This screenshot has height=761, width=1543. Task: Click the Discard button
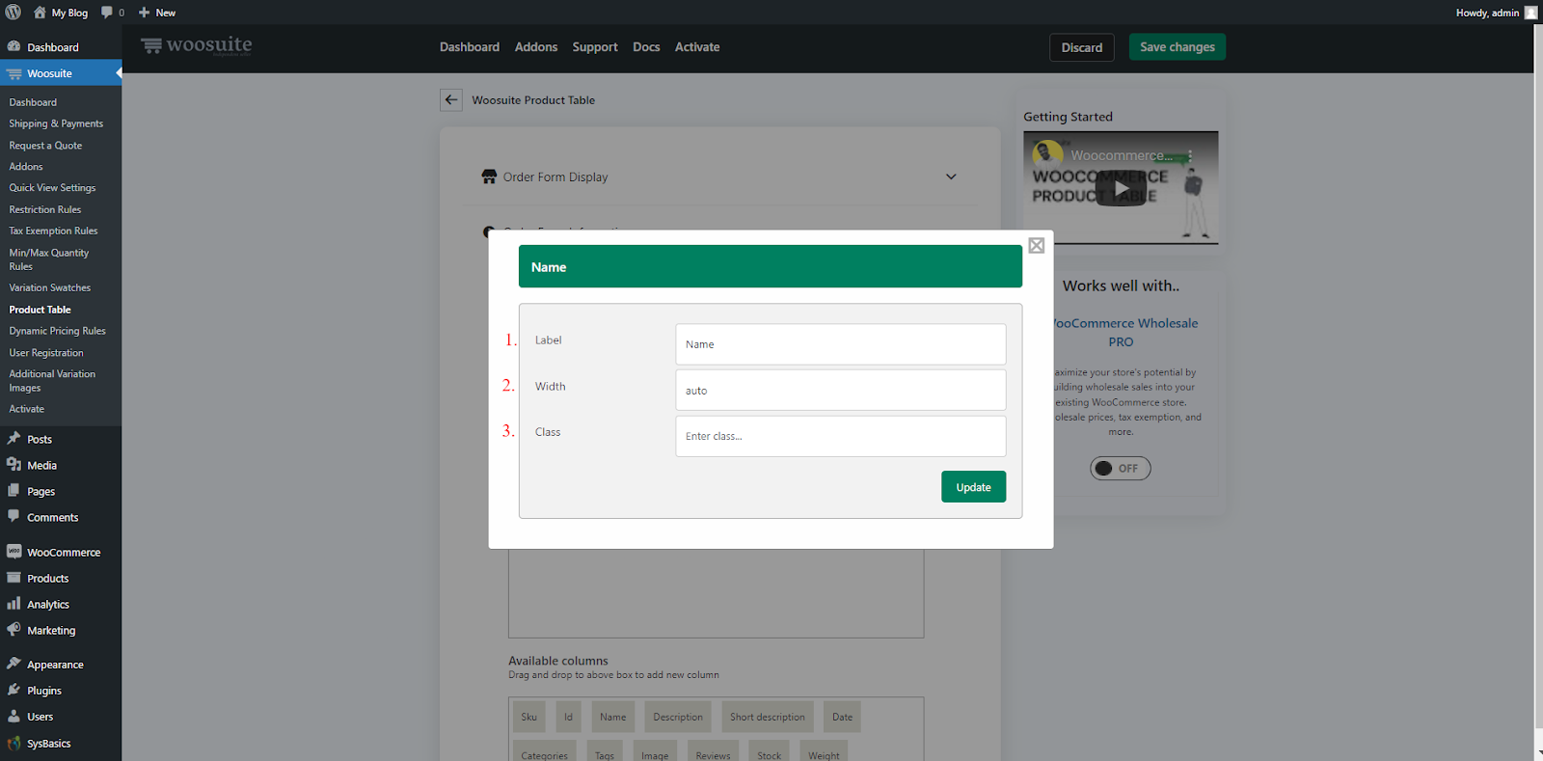(x=1082, y=47)
